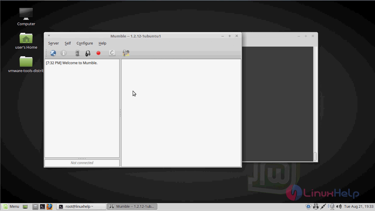Viewport: 375px width, 211px height.
Task: Open the Help menu
Action: [x=102, y=43]
